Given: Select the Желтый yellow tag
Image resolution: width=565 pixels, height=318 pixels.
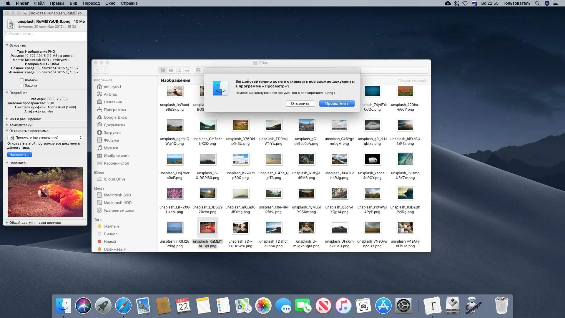Looking at the screenshot, I should click(x=111, y=226).
